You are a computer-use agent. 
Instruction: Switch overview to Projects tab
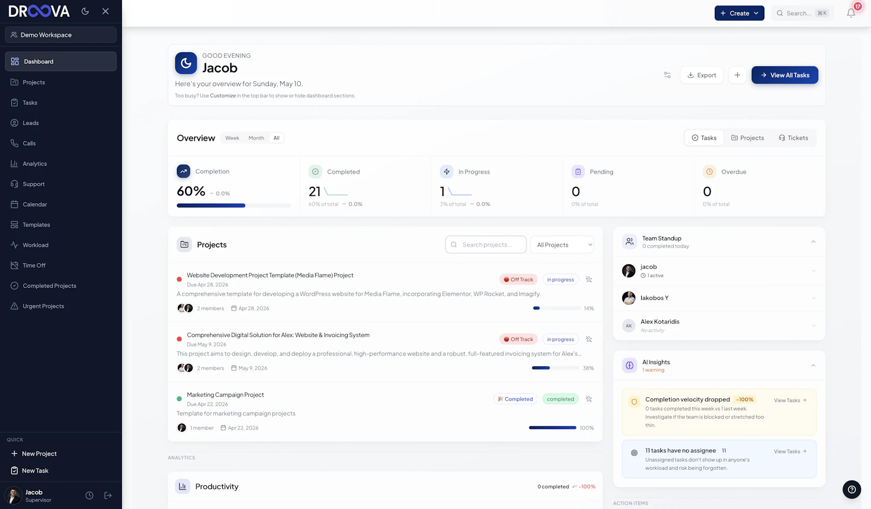(747, 138)
